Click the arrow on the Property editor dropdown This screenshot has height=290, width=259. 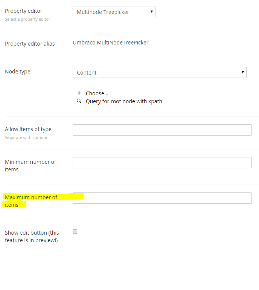152,12
